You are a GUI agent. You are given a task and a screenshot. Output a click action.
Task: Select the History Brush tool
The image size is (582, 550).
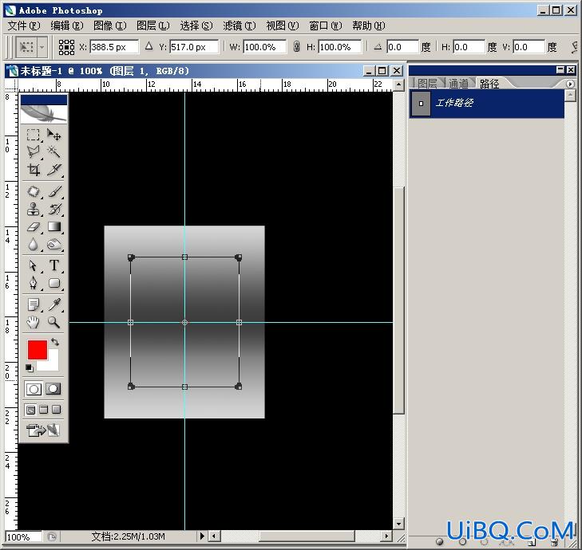point(54,209)
